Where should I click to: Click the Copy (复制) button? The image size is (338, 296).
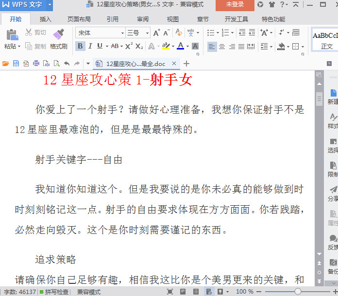[35, 46]
